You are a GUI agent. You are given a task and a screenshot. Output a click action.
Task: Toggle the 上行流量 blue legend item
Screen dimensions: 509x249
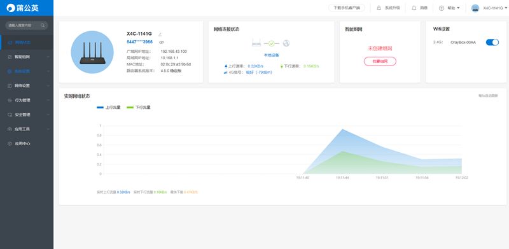108,107
